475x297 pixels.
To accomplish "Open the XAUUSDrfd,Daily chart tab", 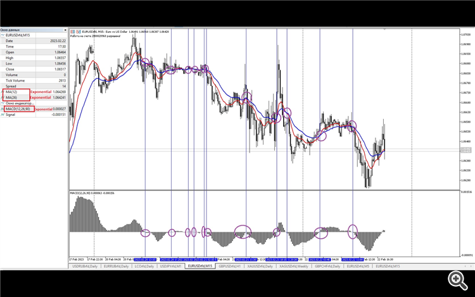I will (x=260, y=266).
